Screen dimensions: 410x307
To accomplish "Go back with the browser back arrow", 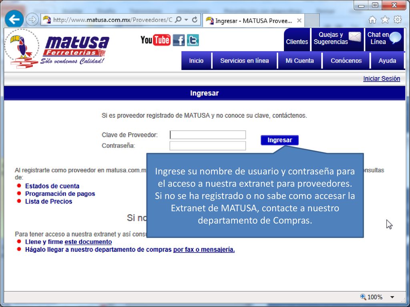I will coord(14,19).
